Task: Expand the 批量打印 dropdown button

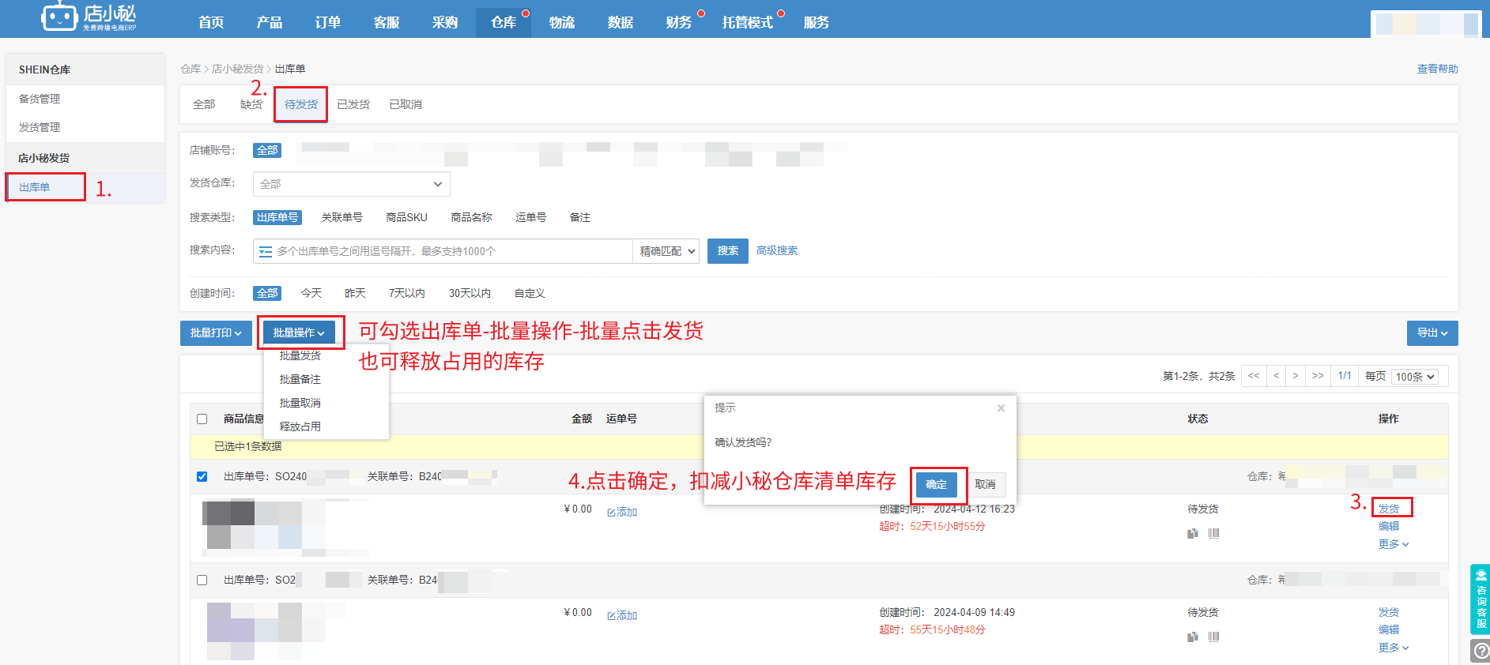Action: tap(216, 333)
